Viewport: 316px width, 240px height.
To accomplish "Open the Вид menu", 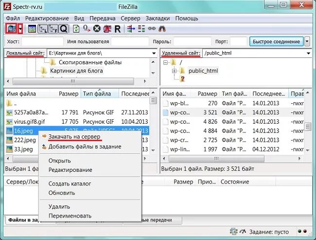I will click(x=79, y=18).
